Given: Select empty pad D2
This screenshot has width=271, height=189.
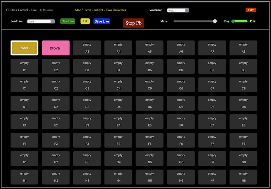Looking at the screenshot, I should click(x=56, y=103).
